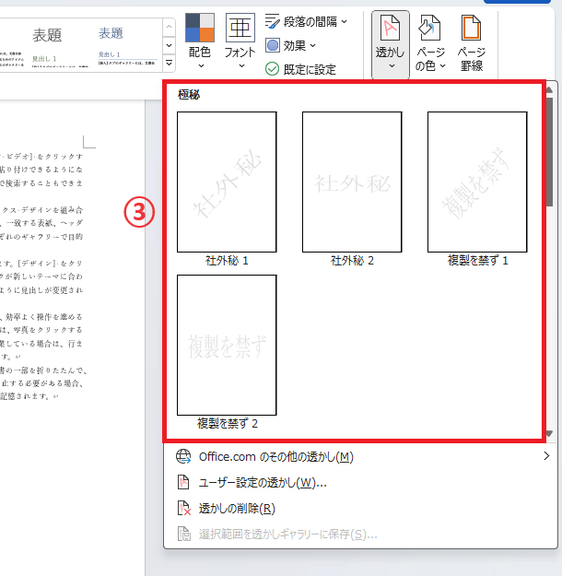Open Office.com のその他の透かし menu item
Screen dimensions: 562x576
point(360,456)
